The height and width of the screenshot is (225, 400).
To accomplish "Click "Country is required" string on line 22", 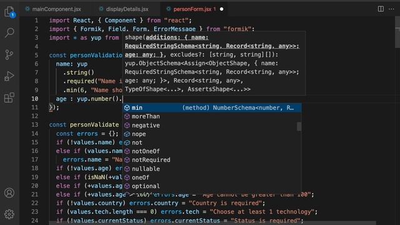I will (225, 203).
